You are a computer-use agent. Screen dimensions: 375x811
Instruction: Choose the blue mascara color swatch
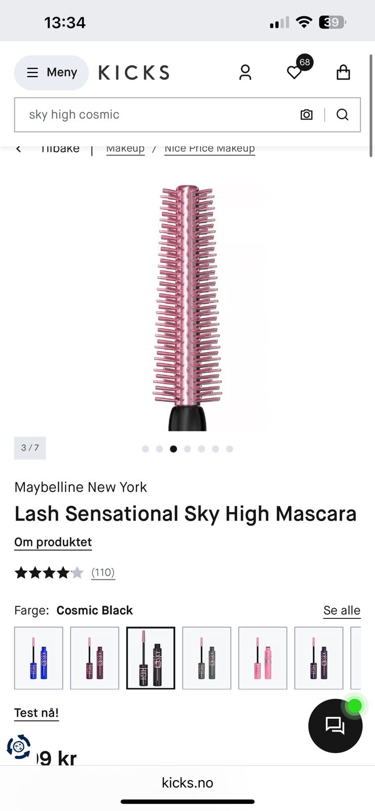(39, 658)
